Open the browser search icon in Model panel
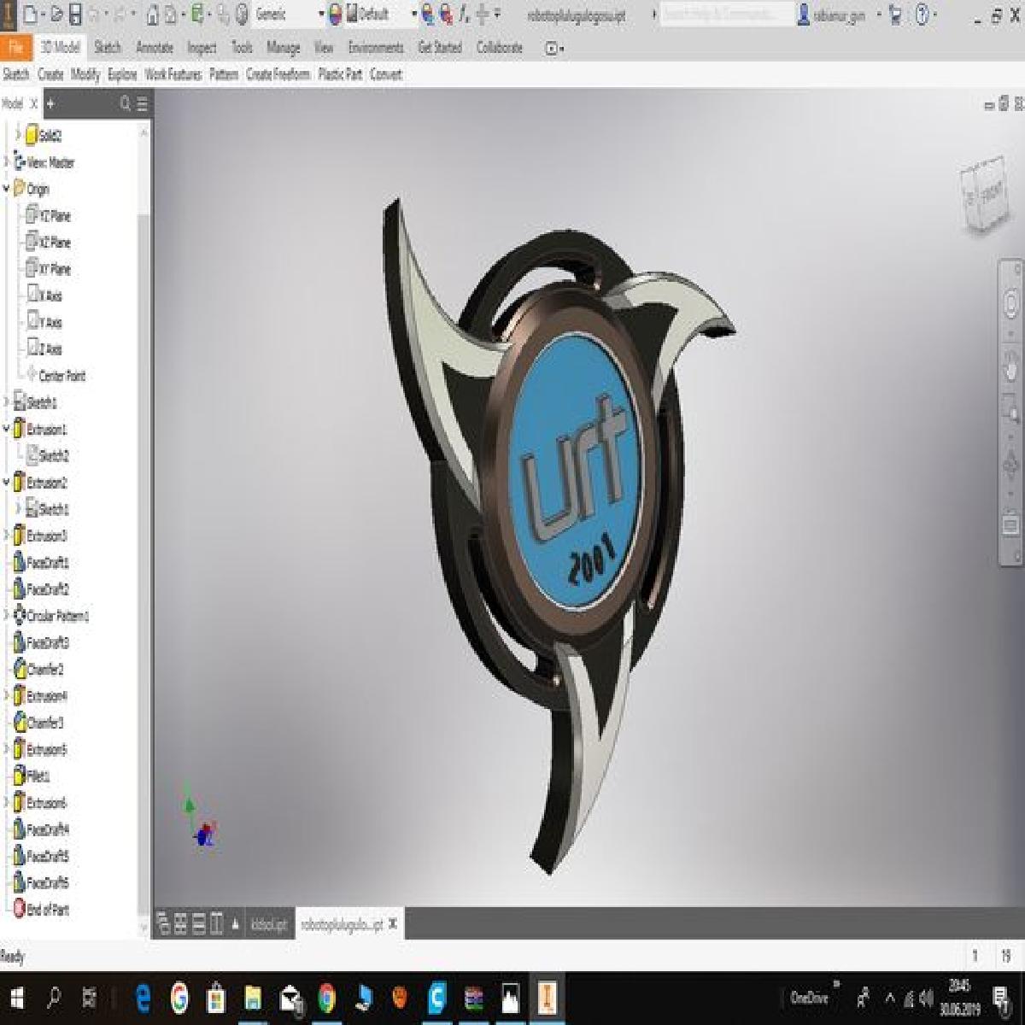This screenshot has width=1025, height=1025. [x=125, y=104]
